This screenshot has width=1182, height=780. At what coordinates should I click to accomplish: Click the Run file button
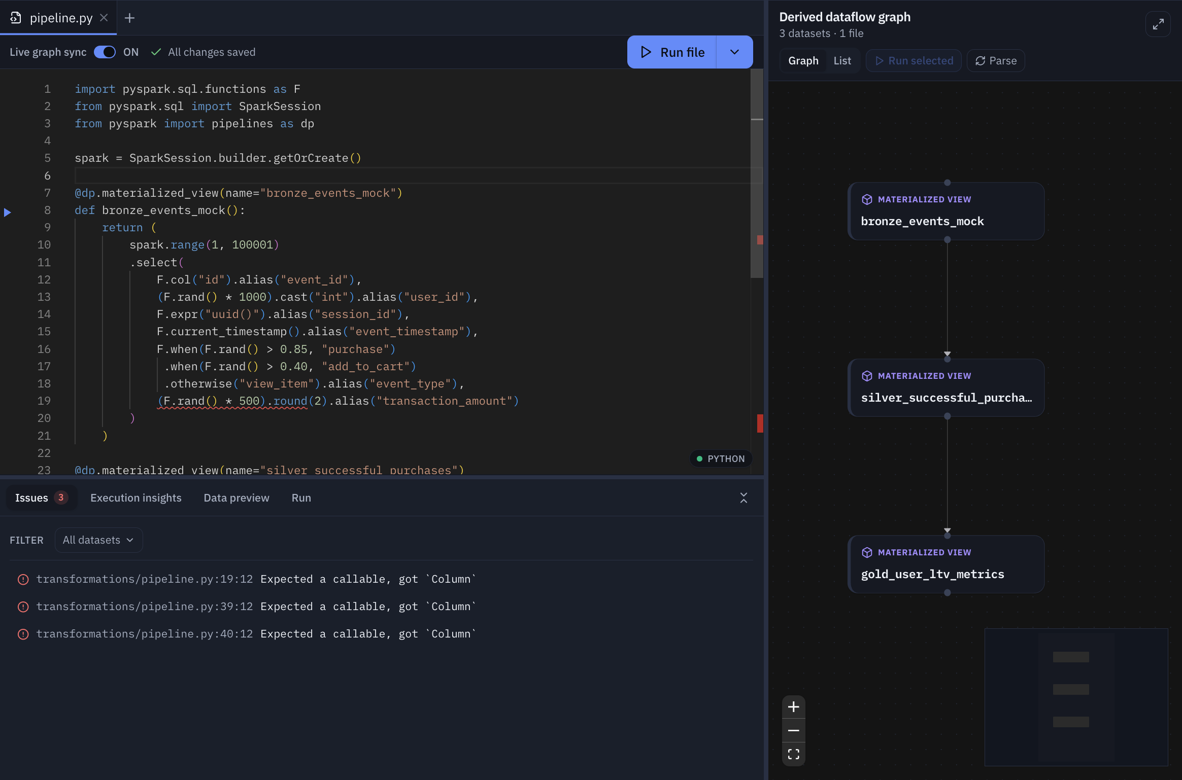tap(672, 52)
